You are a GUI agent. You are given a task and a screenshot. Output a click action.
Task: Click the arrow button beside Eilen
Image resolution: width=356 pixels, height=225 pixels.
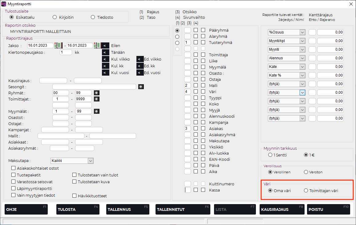[105, 45]
